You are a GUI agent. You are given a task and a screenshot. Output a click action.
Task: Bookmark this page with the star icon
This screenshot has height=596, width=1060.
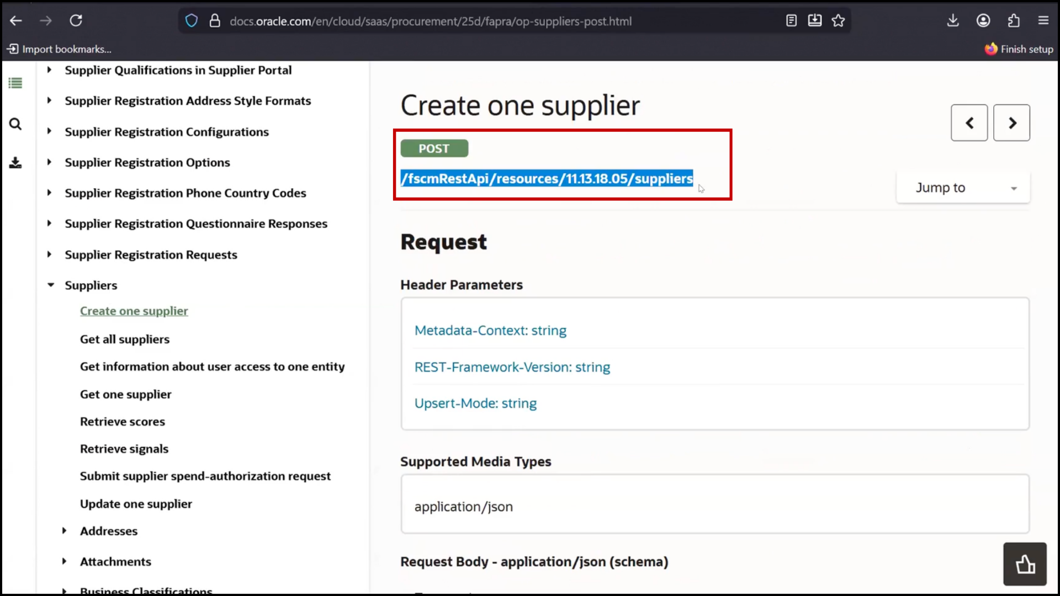click(838, 21)
